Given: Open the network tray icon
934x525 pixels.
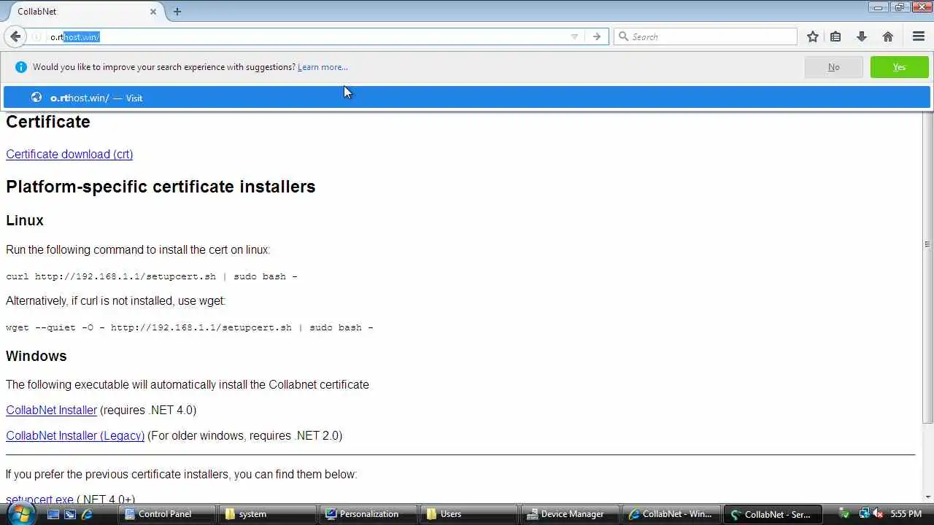Looking at the screenshot, I should [x=864, y=513].
